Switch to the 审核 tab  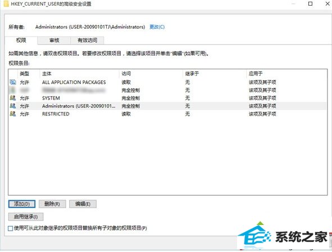click(54, 40)
